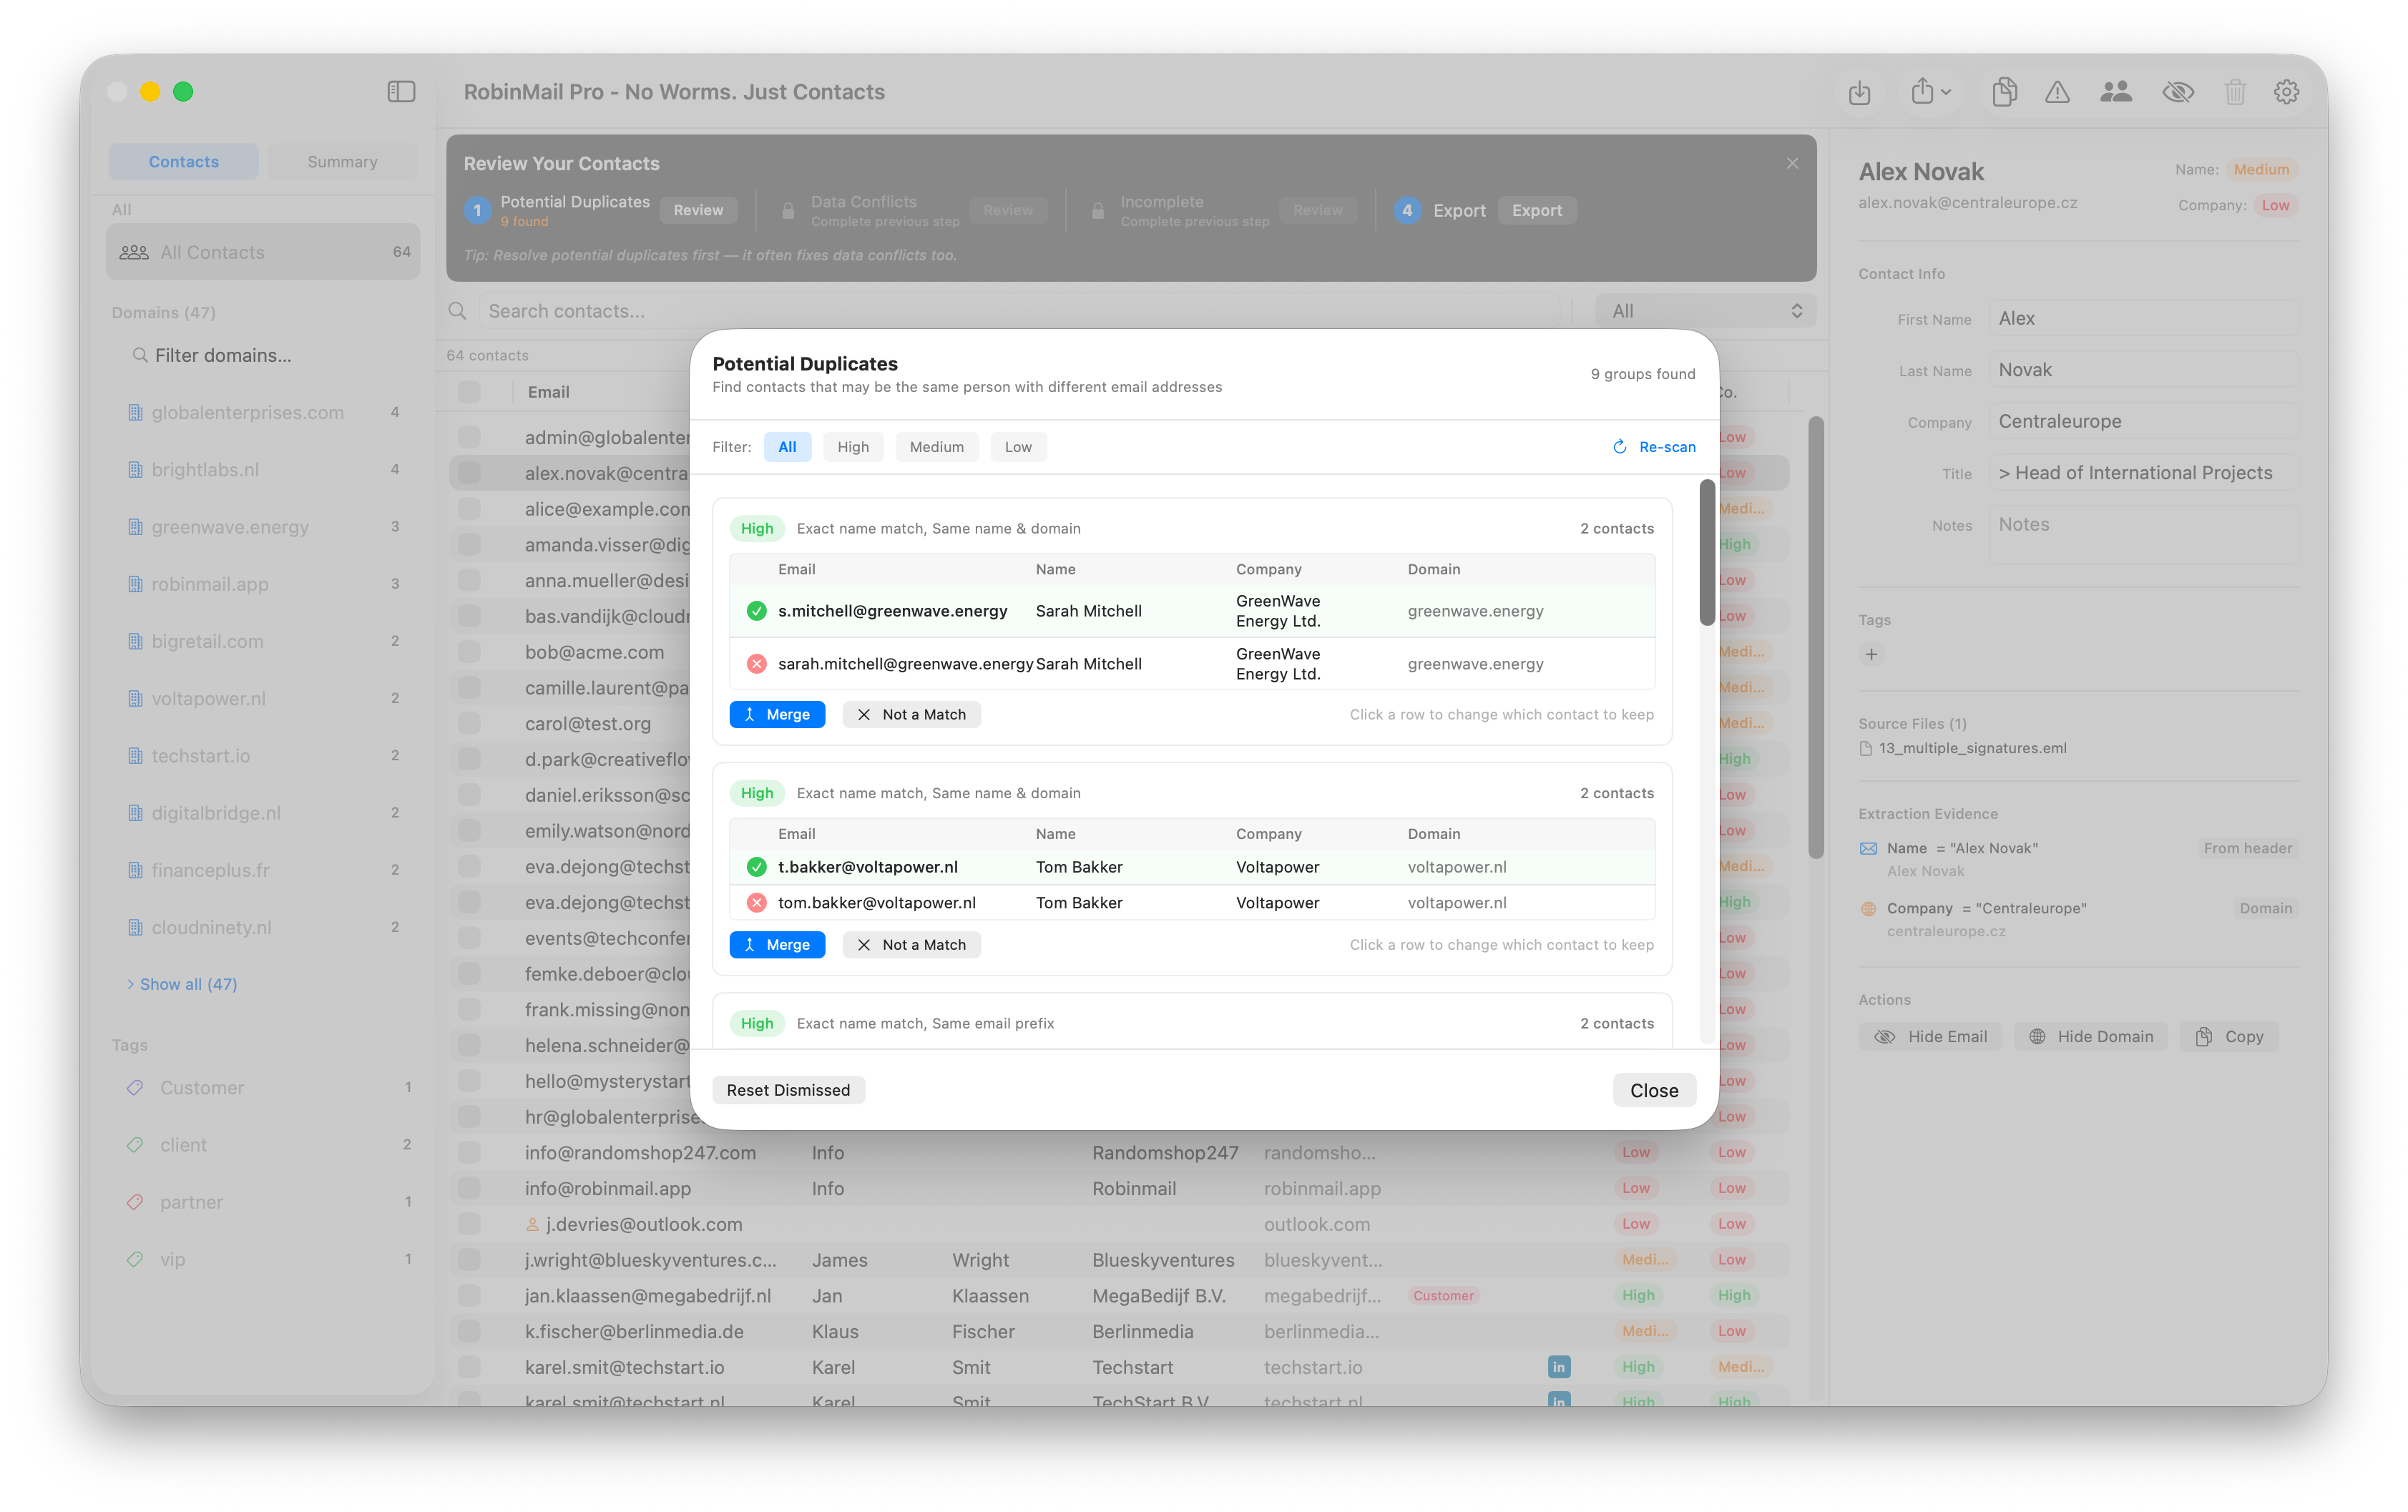
Task: Click the hidden-eye privacy icon in the toolbar
Action: 2178,92
